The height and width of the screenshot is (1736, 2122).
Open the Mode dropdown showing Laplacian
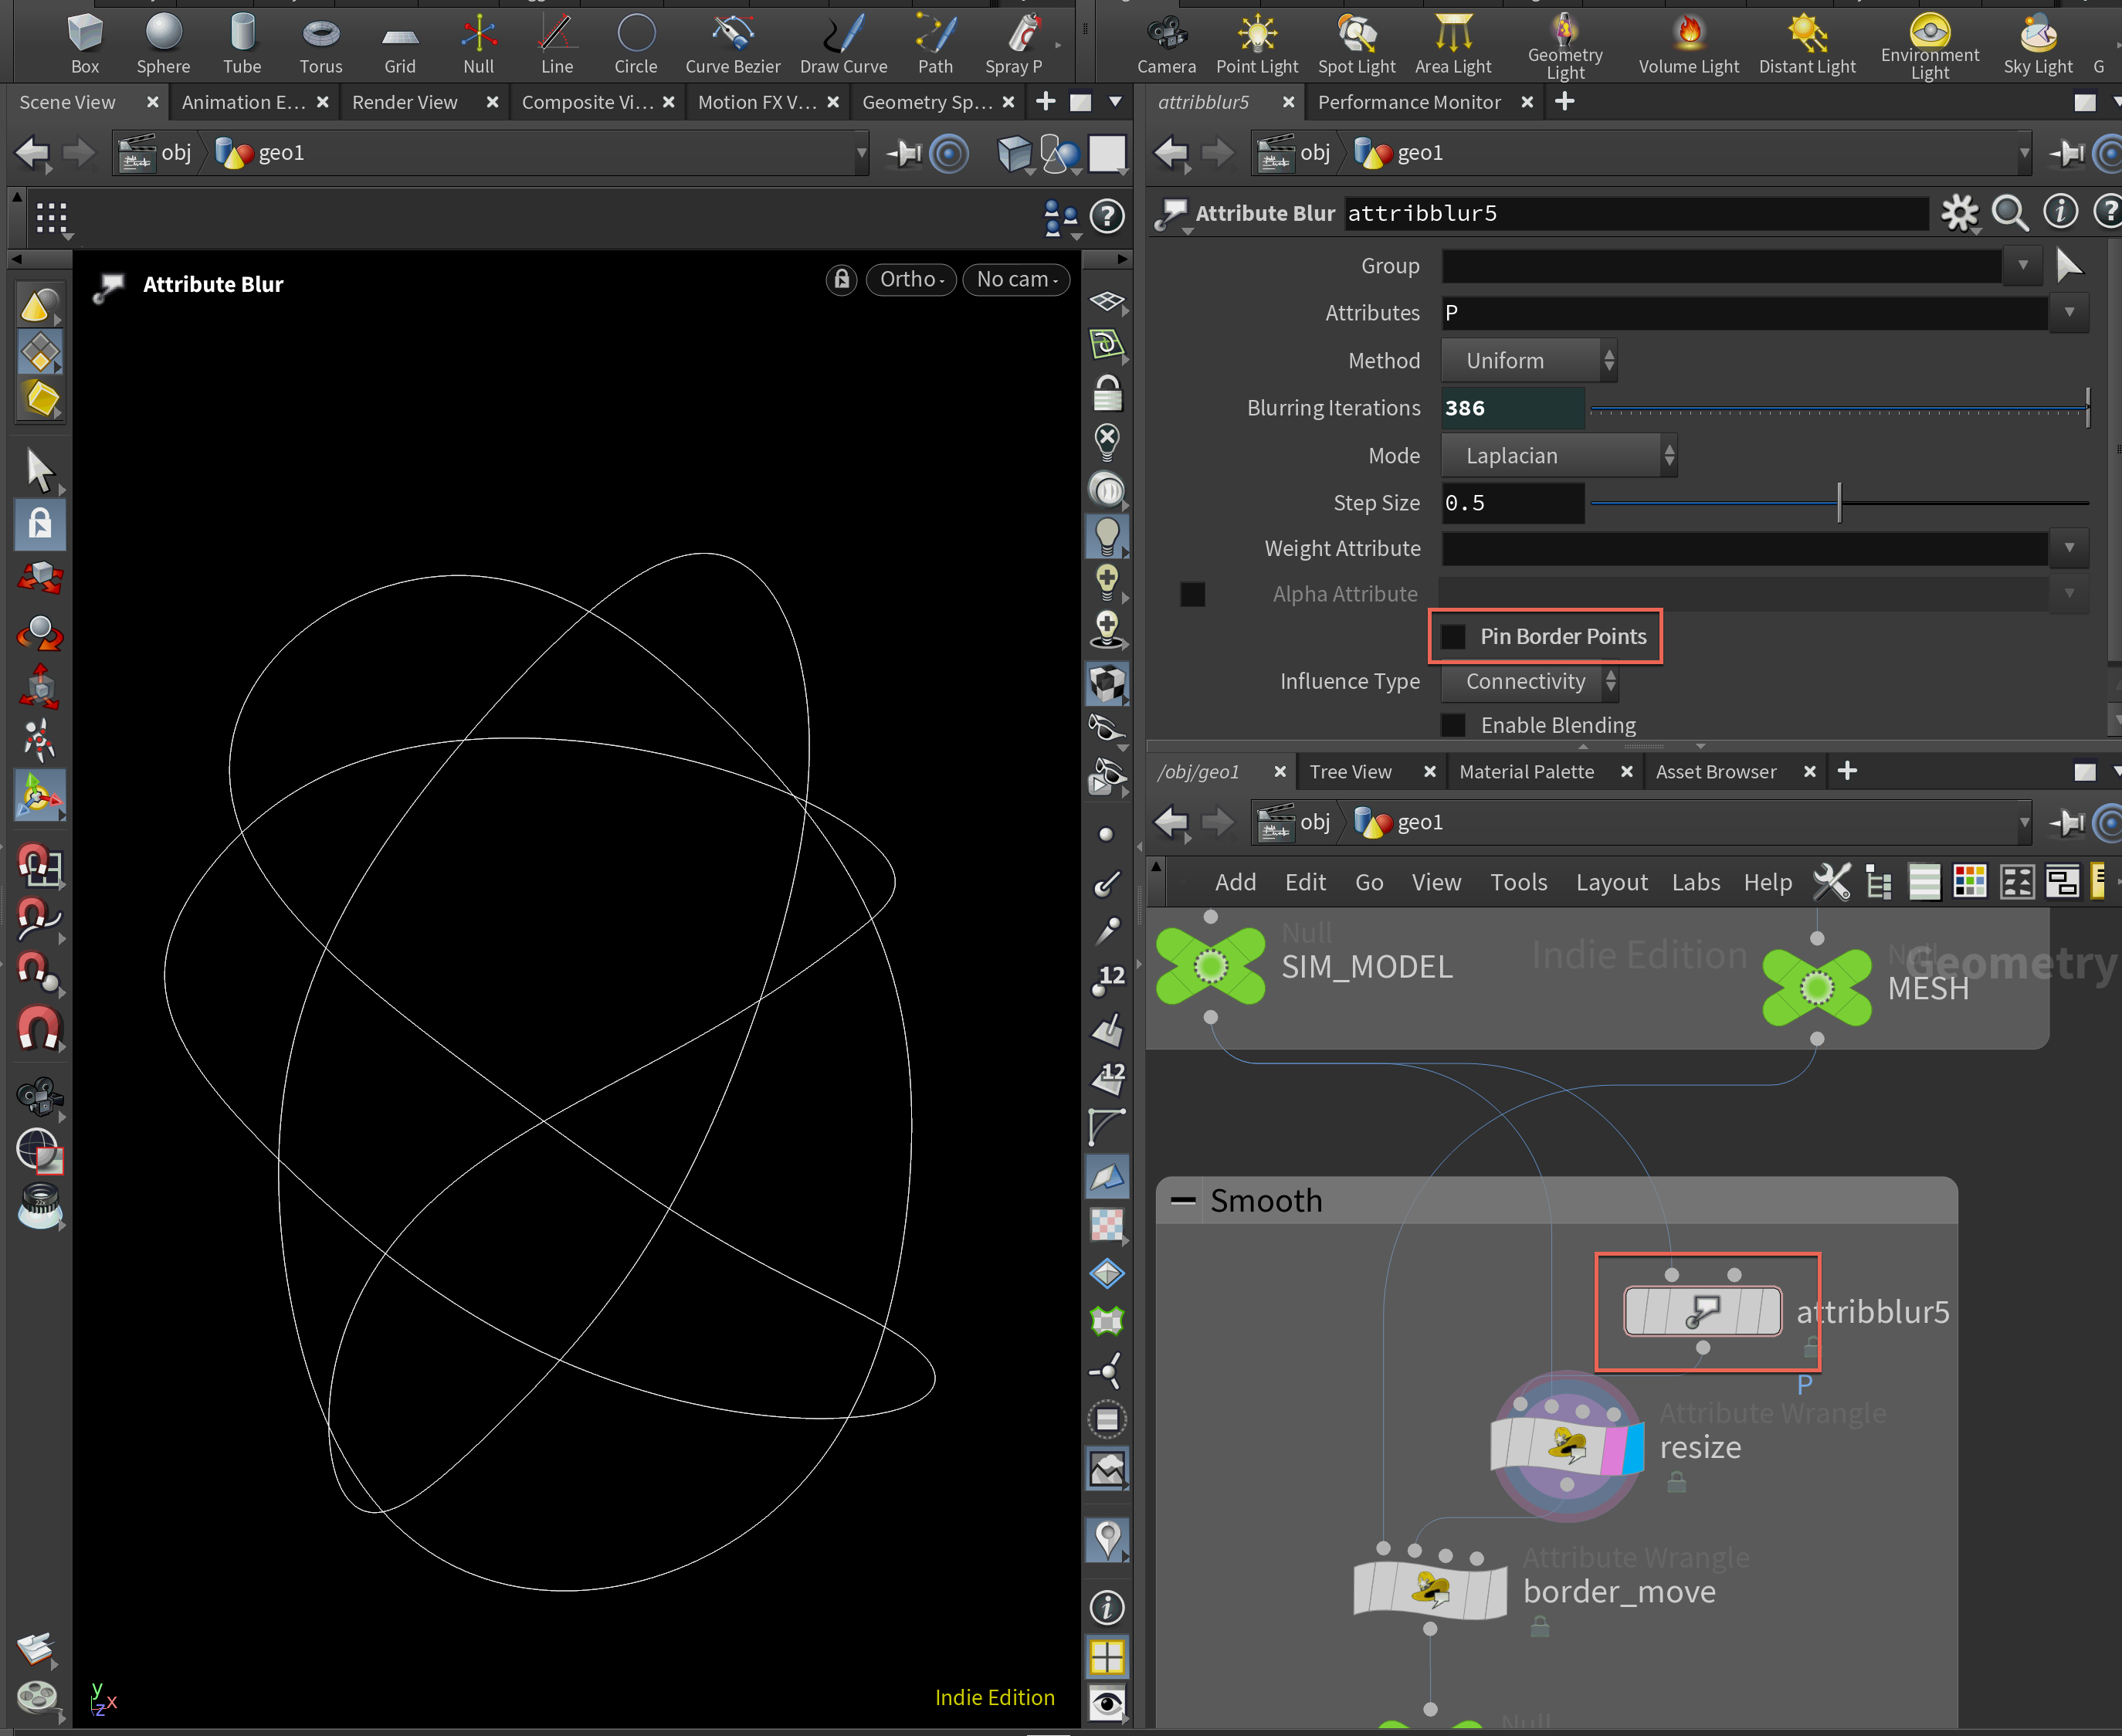[x=1558, y=456]
